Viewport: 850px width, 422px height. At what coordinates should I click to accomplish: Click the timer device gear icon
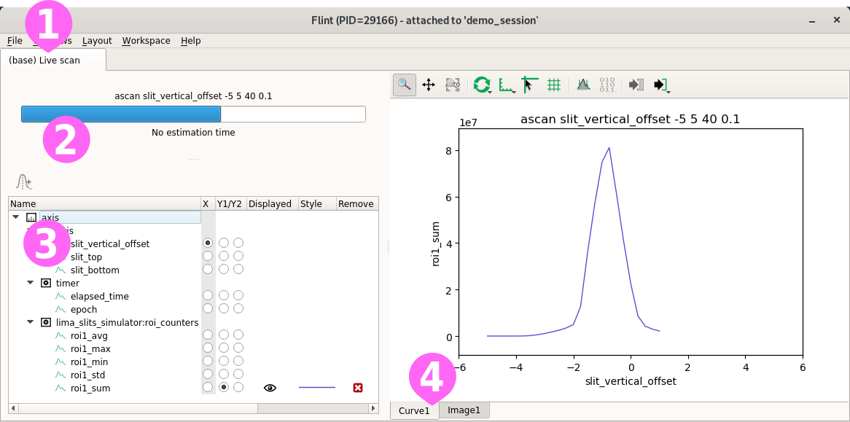click(46, 283)
